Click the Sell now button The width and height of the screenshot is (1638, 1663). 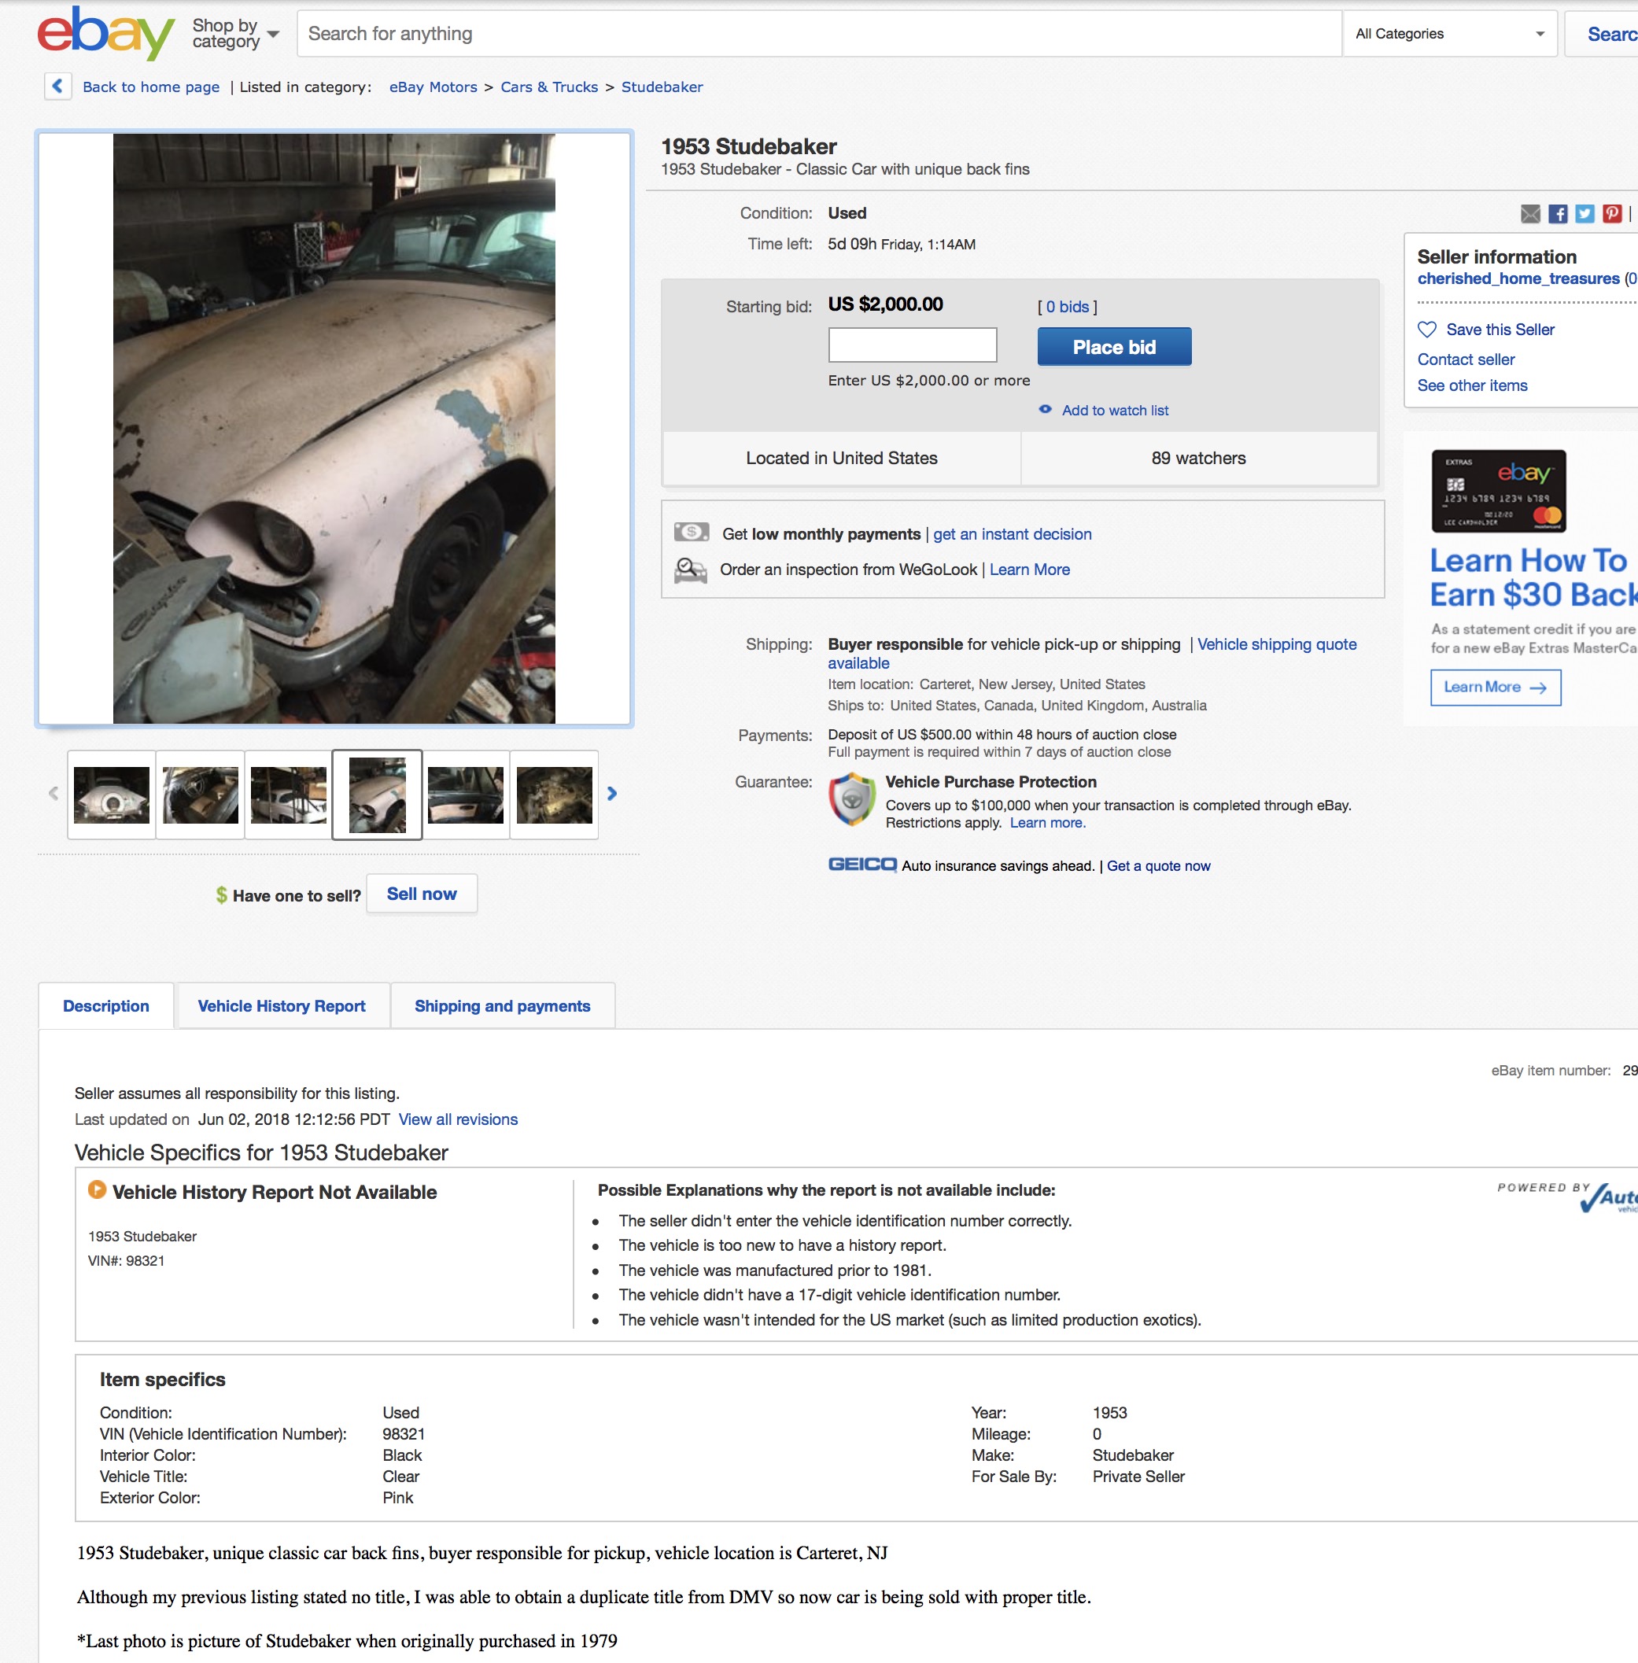422,894
